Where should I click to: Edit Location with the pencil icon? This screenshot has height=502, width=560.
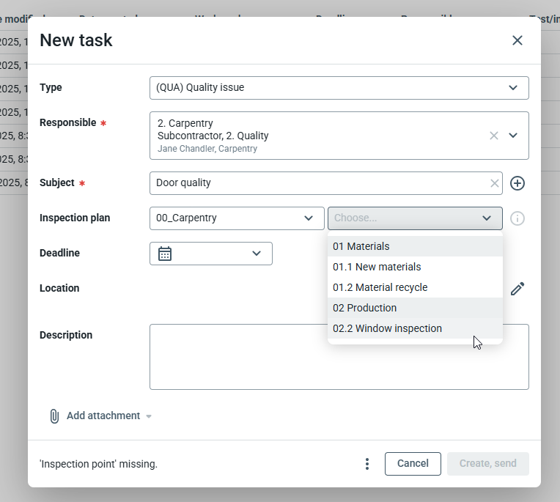pyautogui.click(x=517, y=289)
